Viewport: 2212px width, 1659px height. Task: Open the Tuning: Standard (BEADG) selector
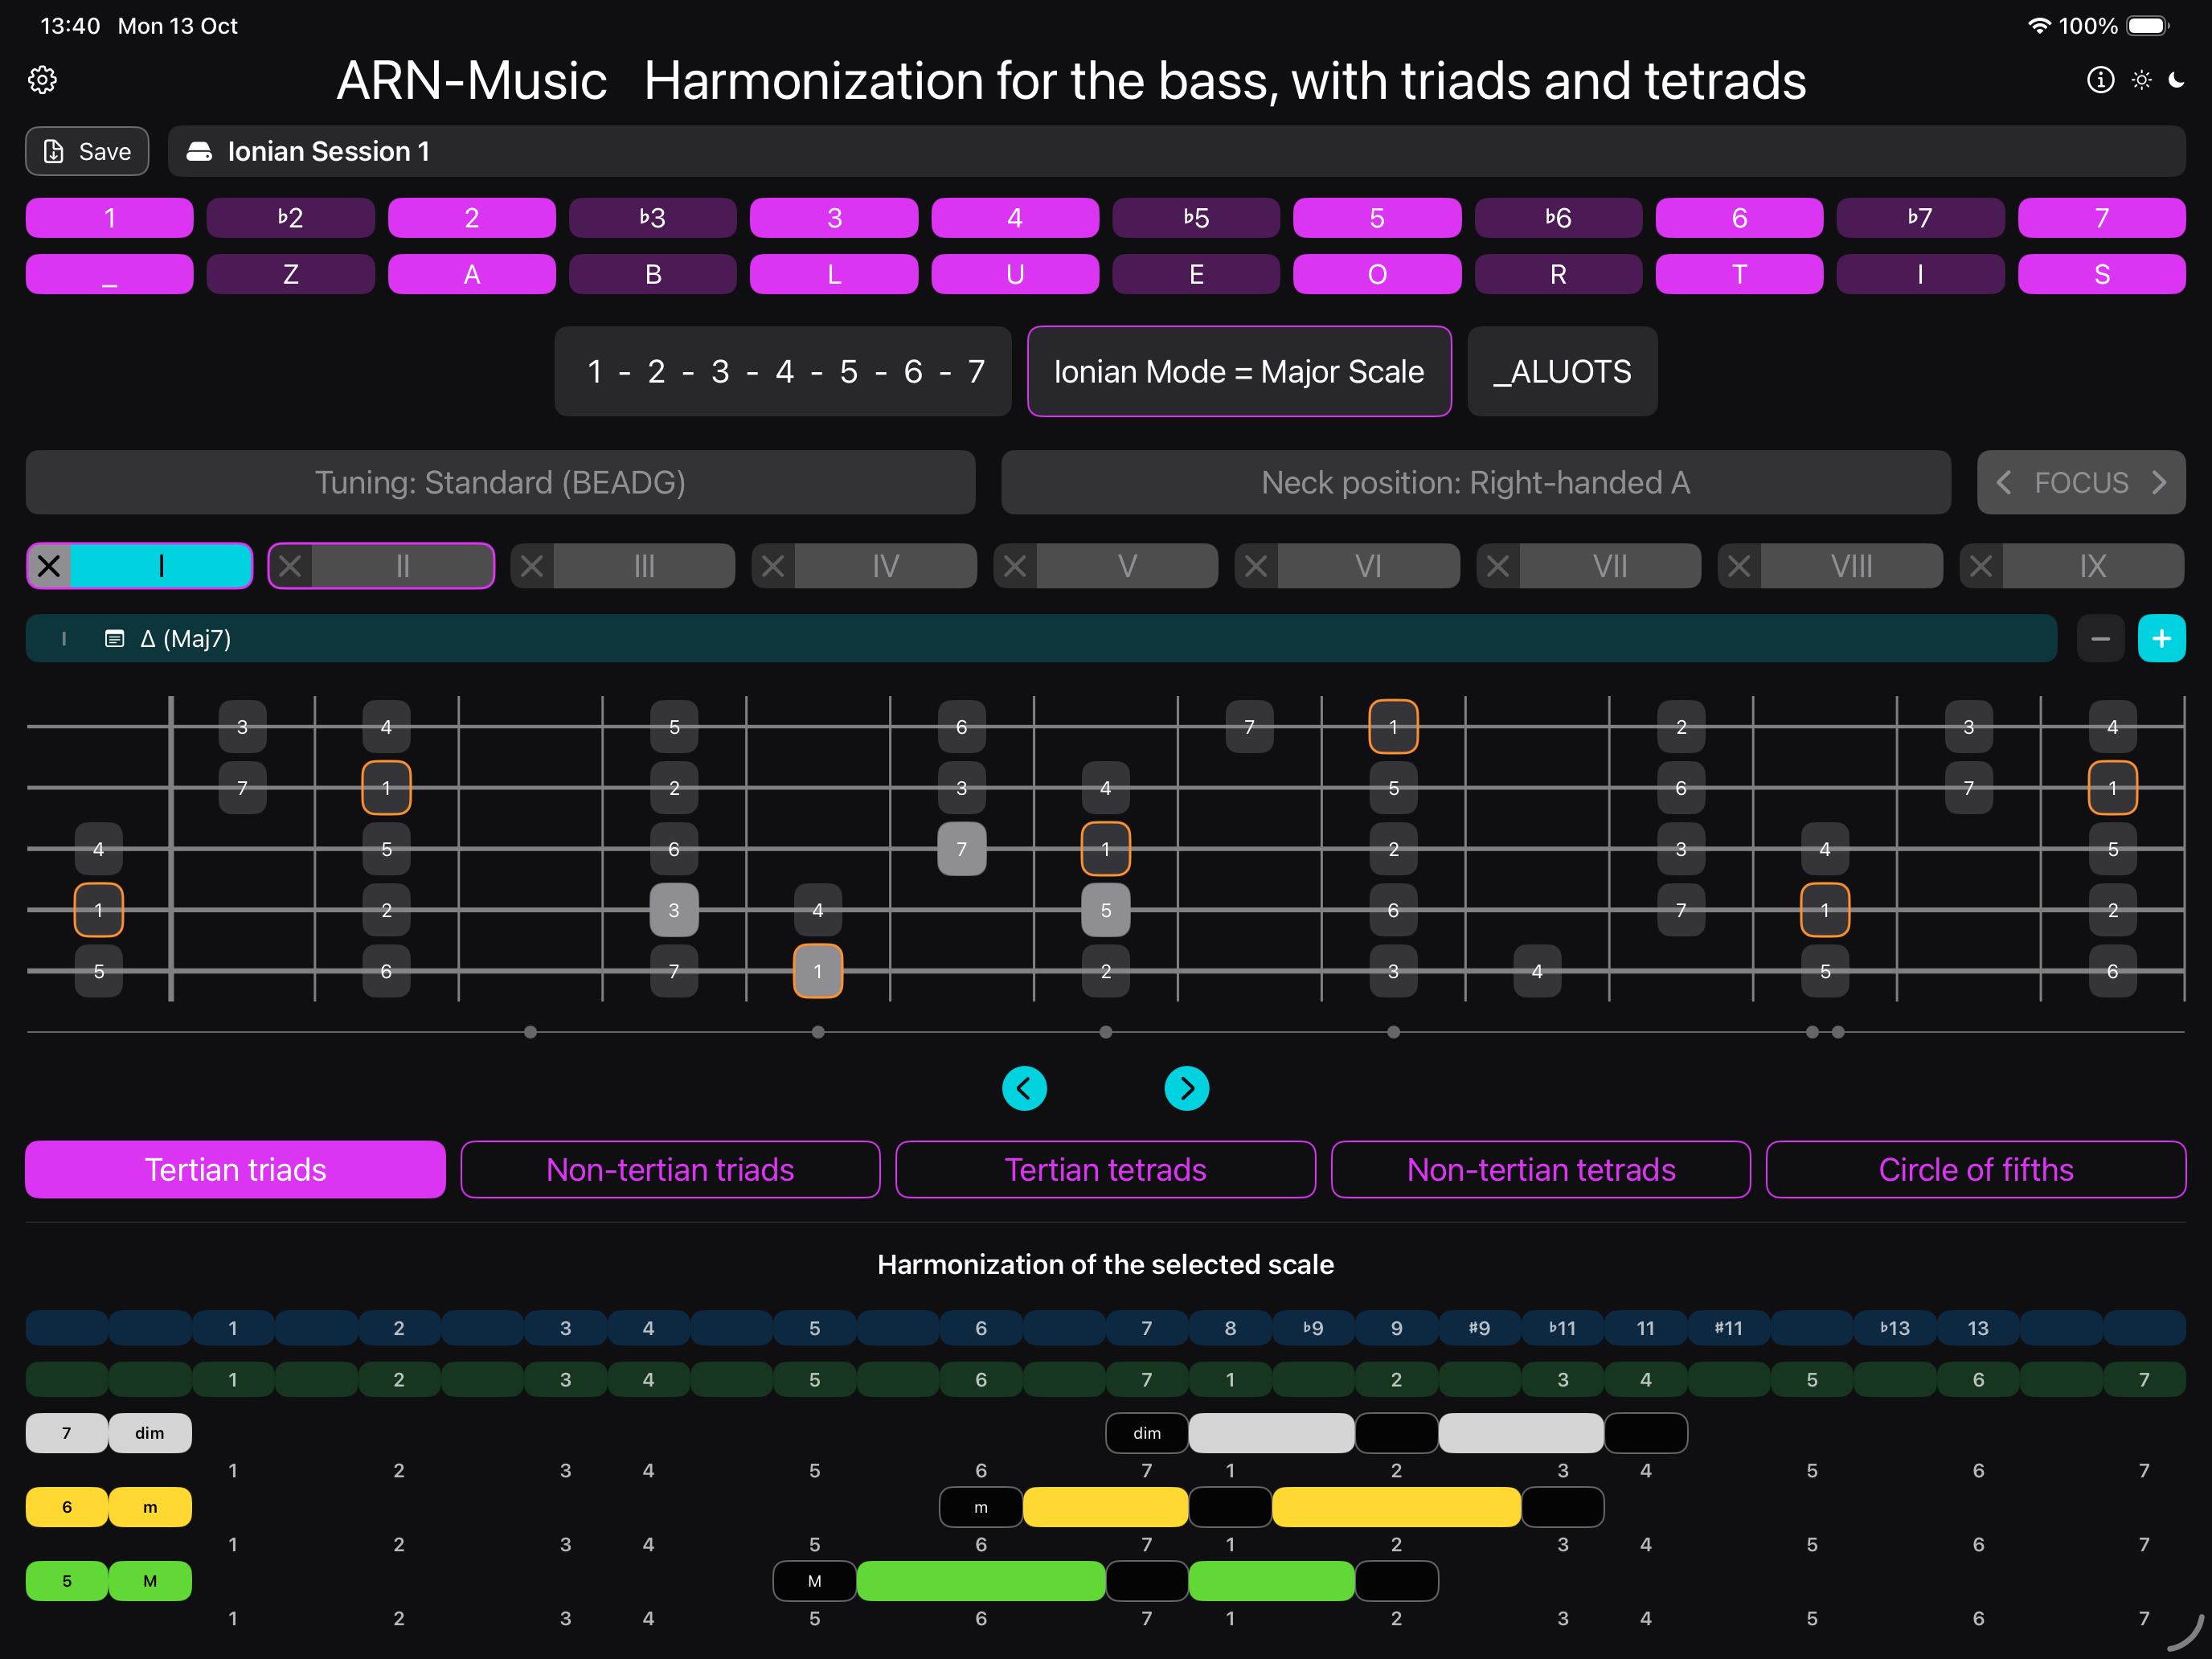point(500,483)
